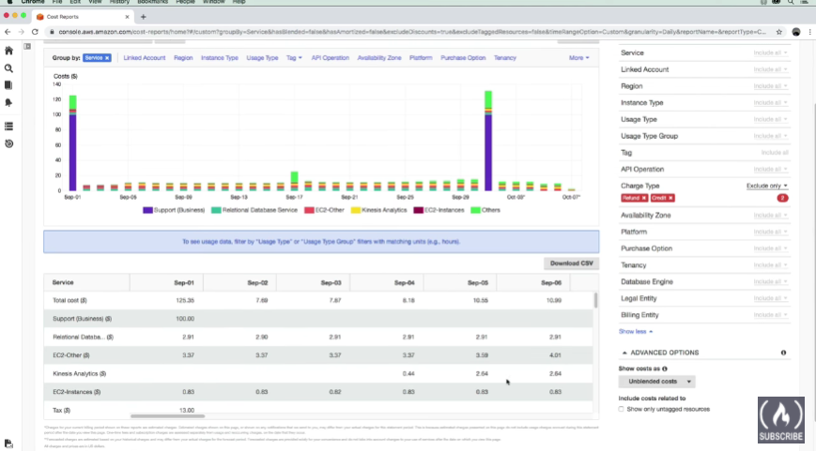Enable Show only untagged resources checkbox
816x451 pixels.
pos(621,410)
